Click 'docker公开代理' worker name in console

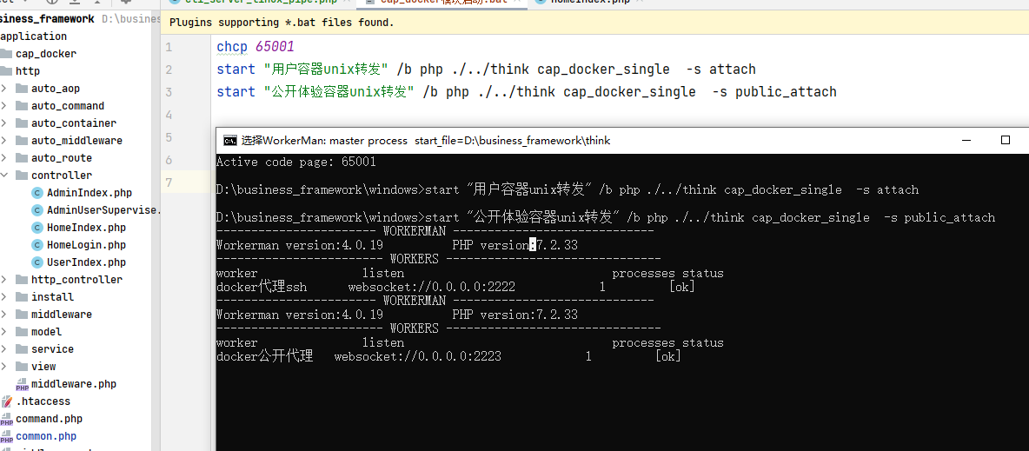coord(264,356)
